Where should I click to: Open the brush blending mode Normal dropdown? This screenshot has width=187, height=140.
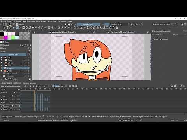41,24
